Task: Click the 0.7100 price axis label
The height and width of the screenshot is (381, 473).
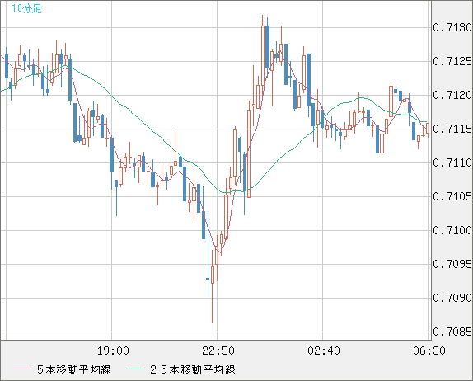Action: 452,231
